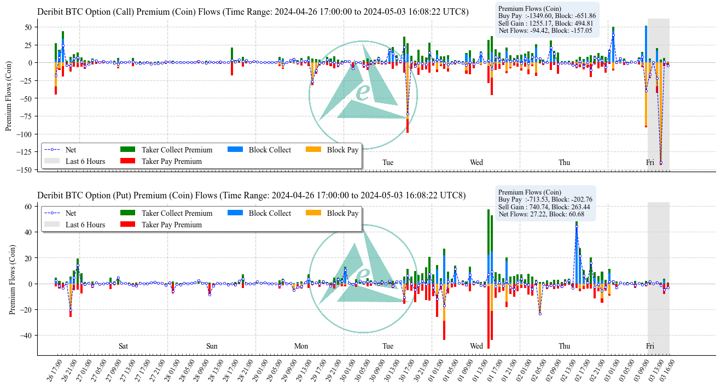Click Call summary line 'Buy Pay :-1349.60'
721x388 pixels.
(x=547, y=16)
